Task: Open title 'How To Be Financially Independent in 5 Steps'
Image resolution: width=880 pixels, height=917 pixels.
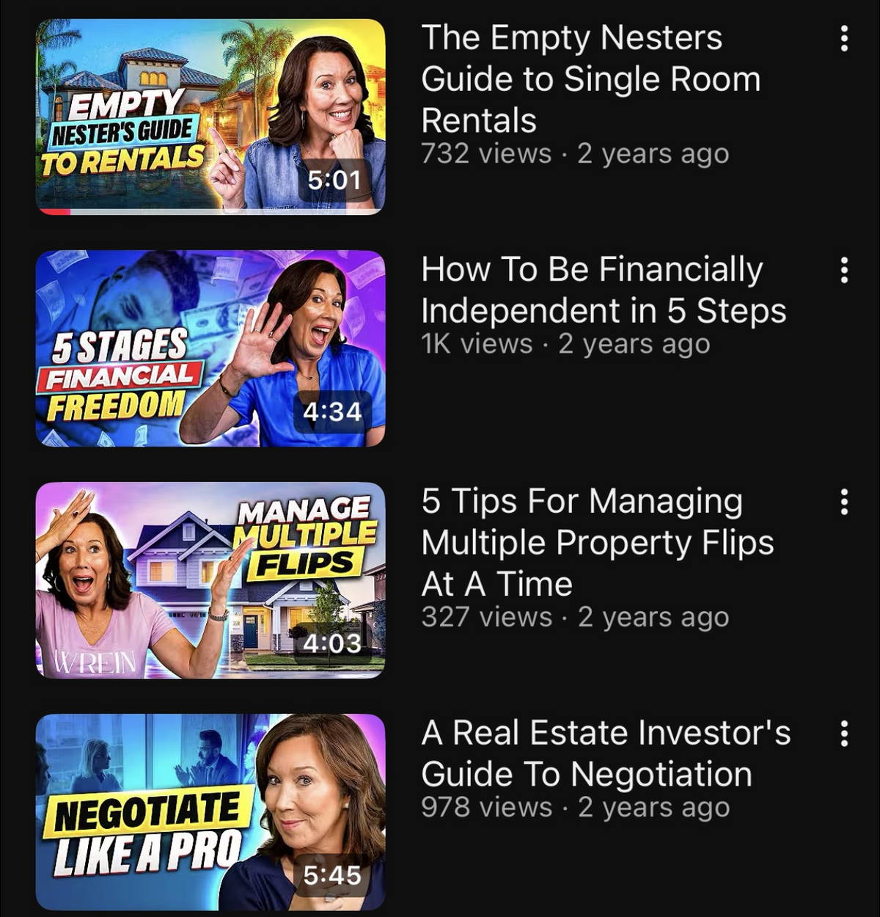Action: (604, 290)
